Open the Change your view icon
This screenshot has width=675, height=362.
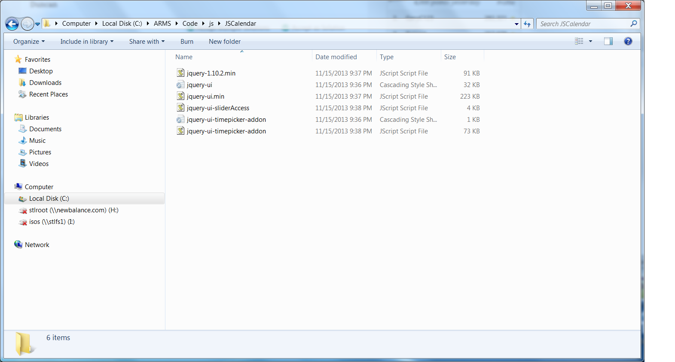tap(579, 41)
